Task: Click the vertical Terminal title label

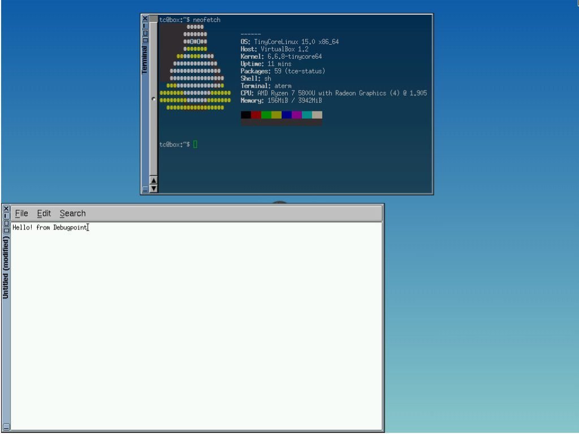Action: coord(145,60)
